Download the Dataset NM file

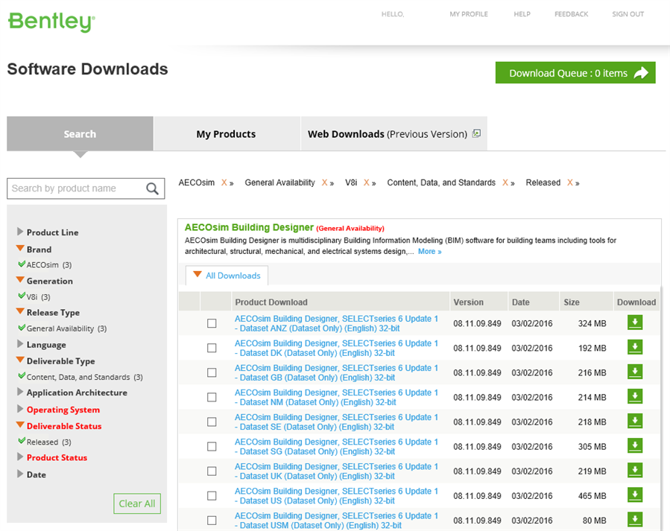tap(635, 396)
